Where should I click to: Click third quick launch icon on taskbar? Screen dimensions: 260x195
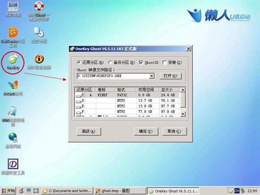click(x=36, y=191)
